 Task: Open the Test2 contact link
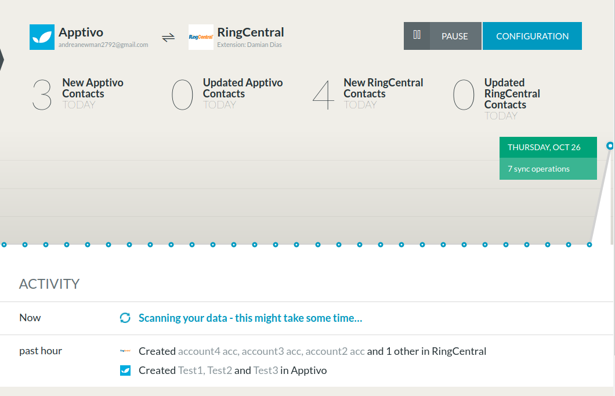click(x=220, y=370)
